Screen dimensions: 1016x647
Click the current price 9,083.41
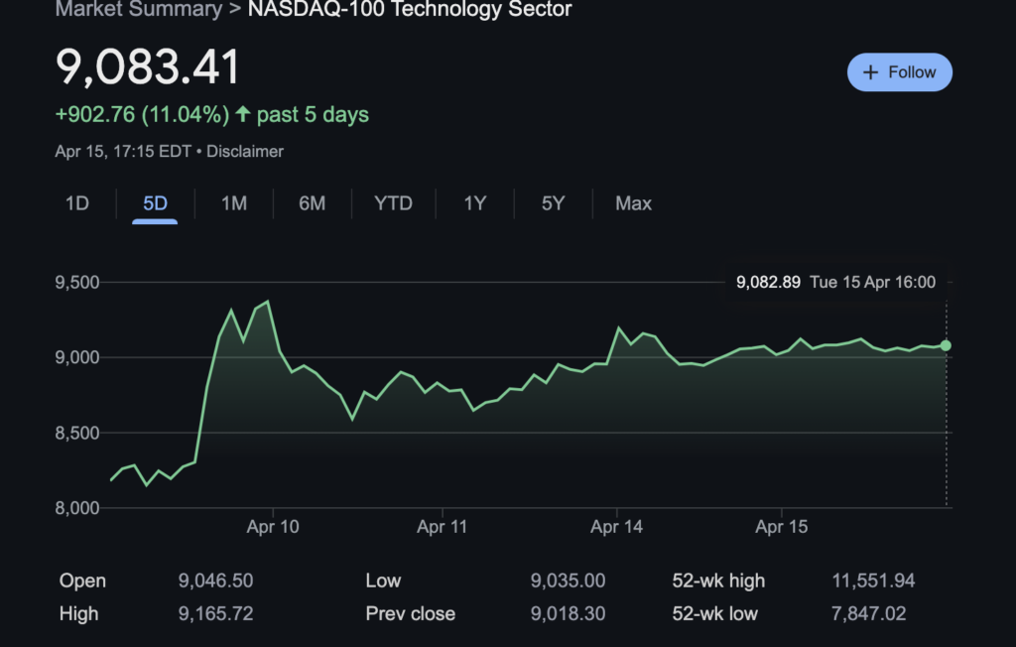click(x=148, y=68)
